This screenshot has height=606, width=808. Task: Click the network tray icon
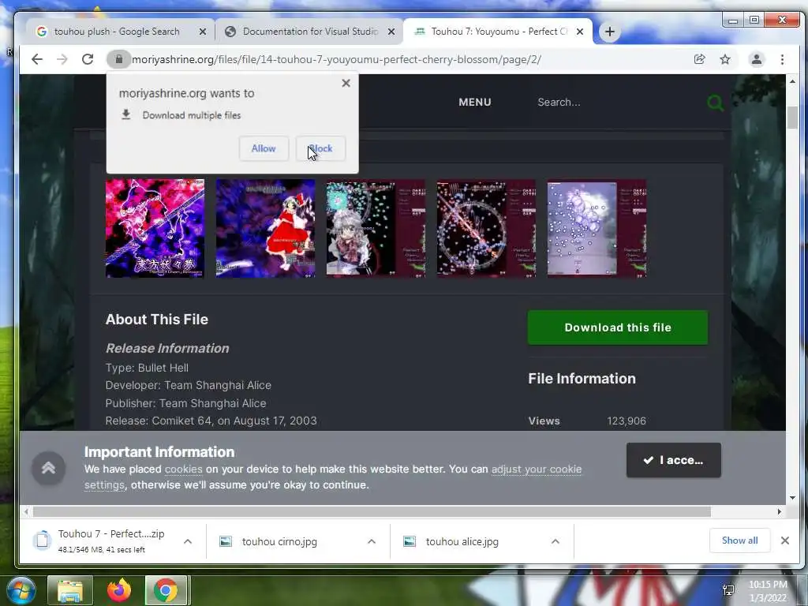[x=728, y=590]
